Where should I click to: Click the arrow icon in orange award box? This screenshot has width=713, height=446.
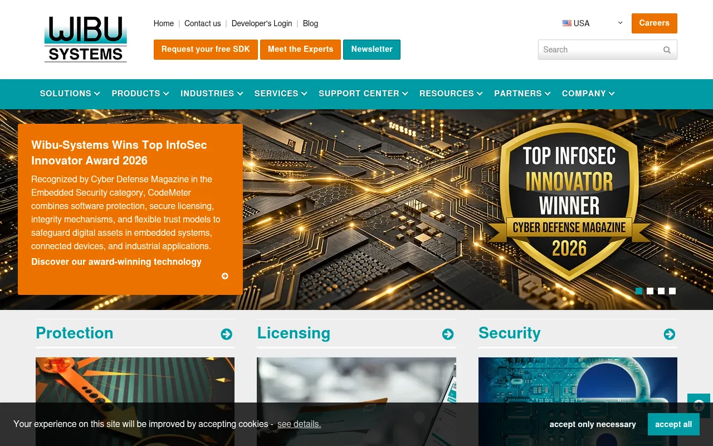coord(225,276)
